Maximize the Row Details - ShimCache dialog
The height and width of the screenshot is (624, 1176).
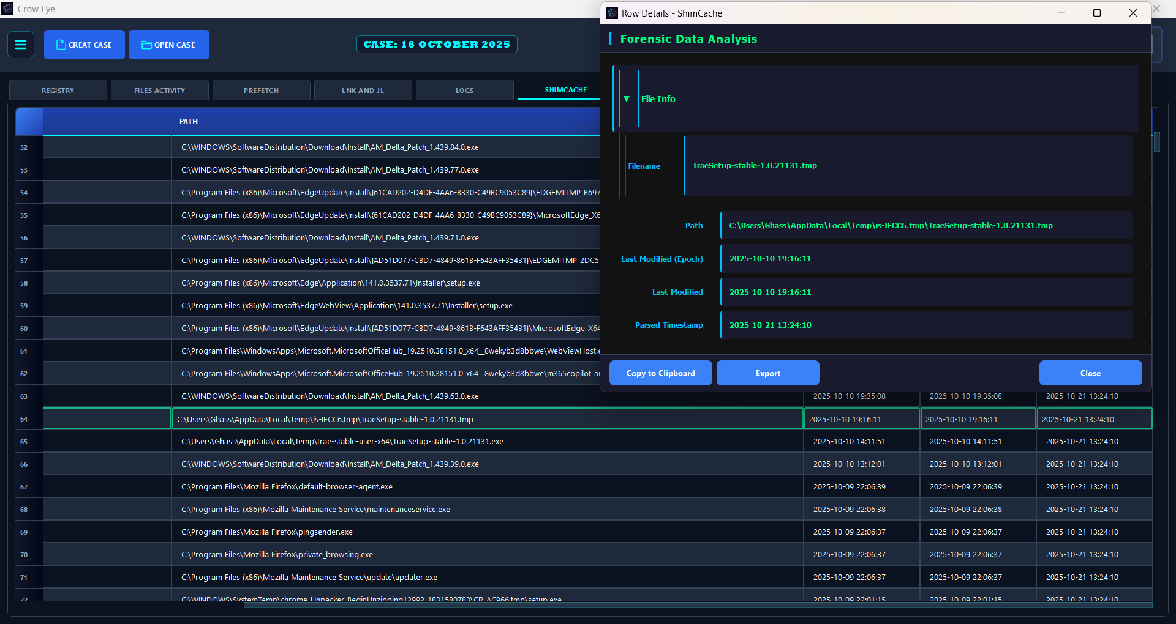[1097, 13]
